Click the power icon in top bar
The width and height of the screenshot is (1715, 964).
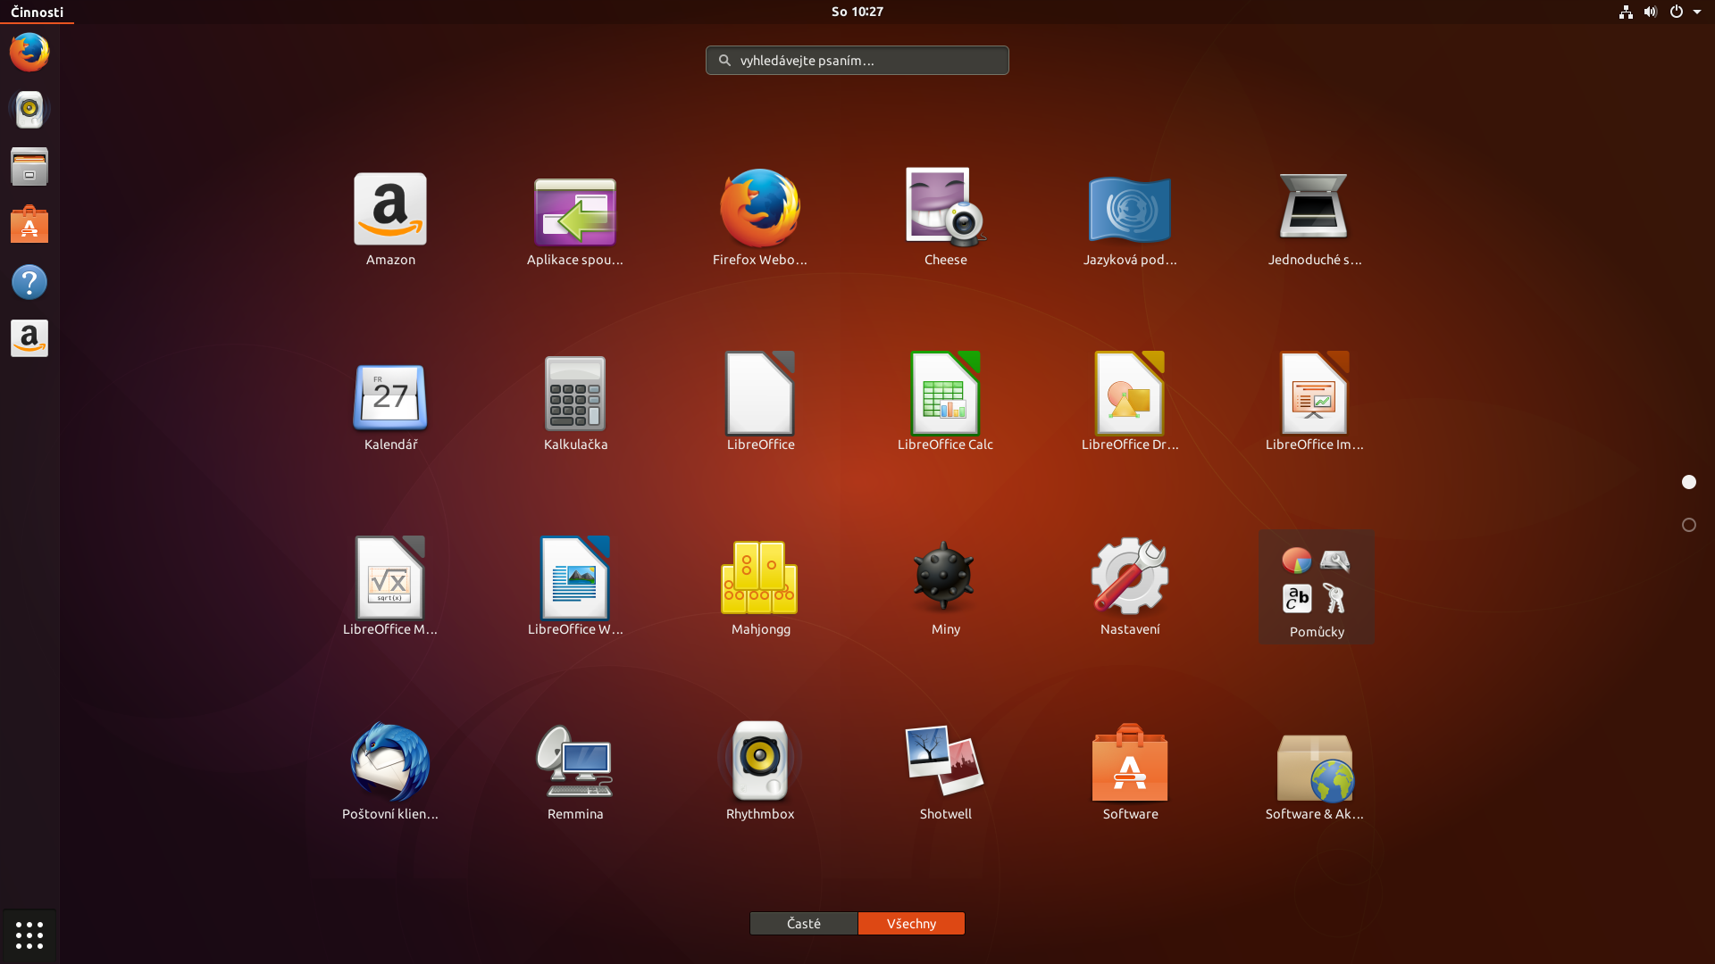pos(1677,12)
